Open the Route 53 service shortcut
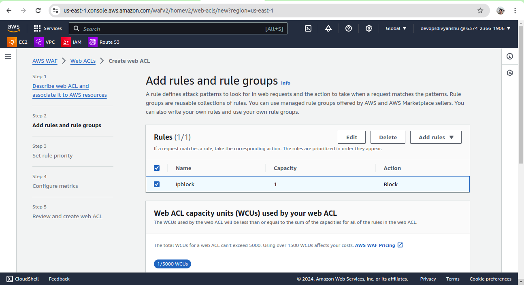The height and width of the screenshot is (285, 524). pyautogui.click(x=104, y=42)
